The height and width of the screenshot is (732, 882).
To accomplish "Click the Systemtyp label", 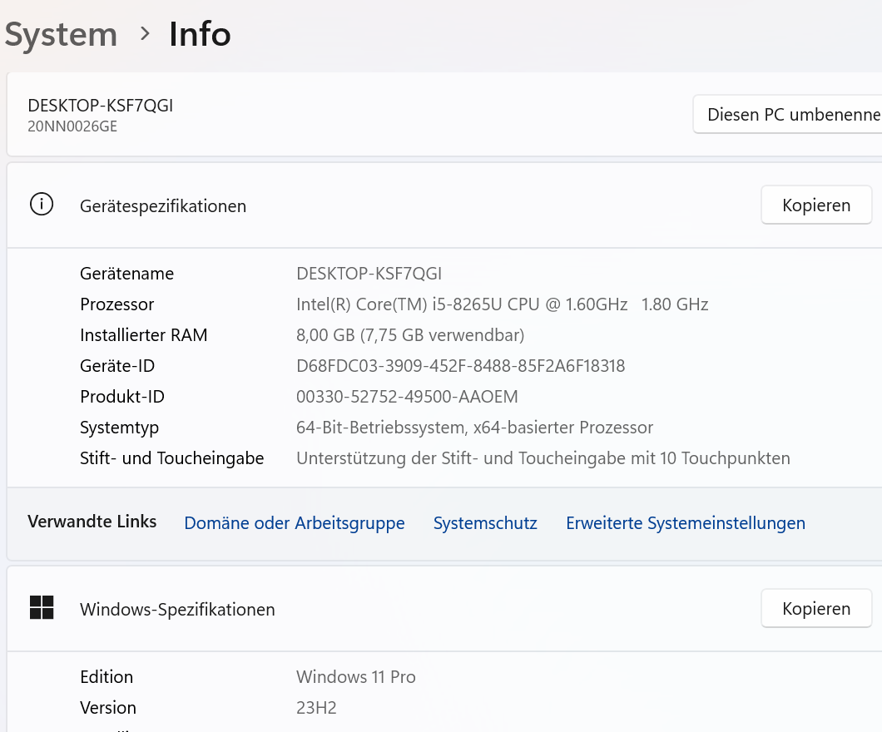I will [x=119, y=428].
